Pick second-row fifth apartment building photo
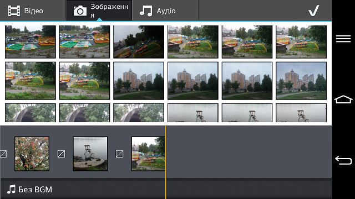The width and height of the screenshot is (355, 199). coord(247,81)
